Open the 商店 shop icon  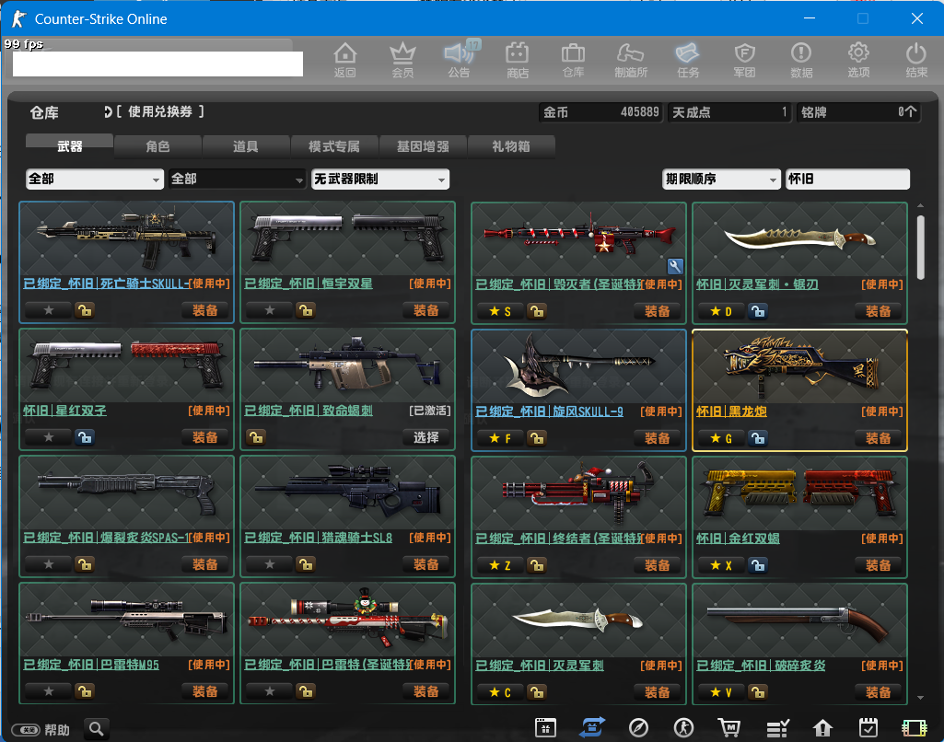tap(518, 60)
